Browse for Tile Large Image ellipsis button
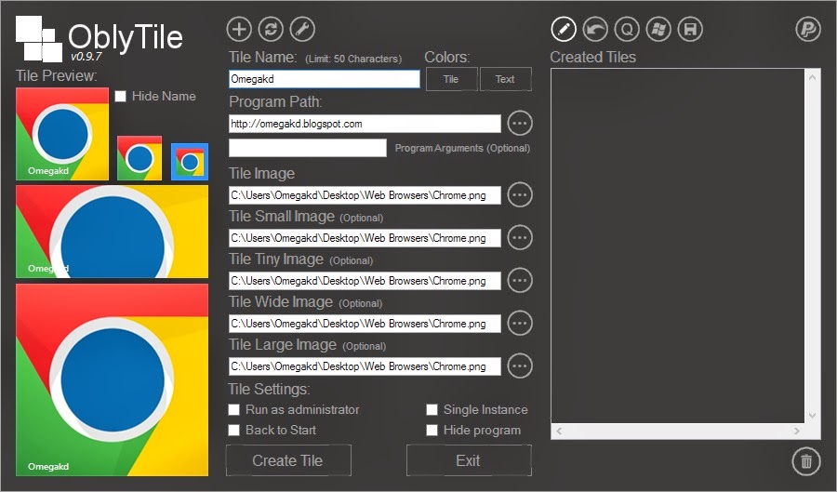 [520, 366]
